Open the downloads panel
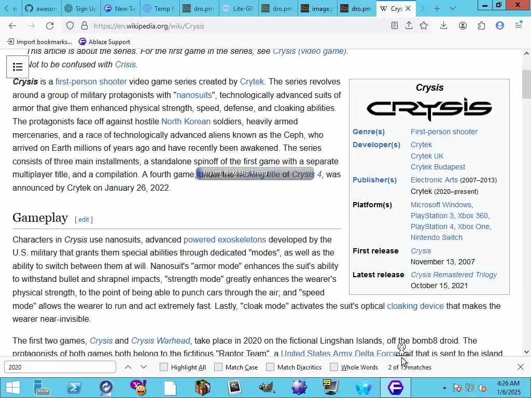Screen dimensions: 531x398 444,26
